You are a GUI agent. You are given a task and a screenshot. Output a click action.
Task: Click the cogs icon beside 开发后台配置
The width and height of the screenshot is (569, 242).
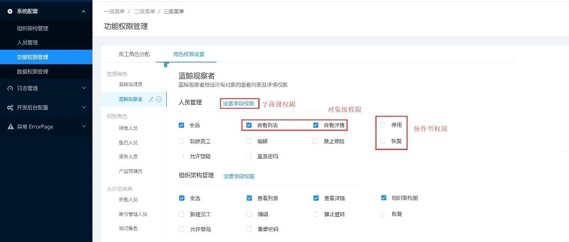pos(10,107)
